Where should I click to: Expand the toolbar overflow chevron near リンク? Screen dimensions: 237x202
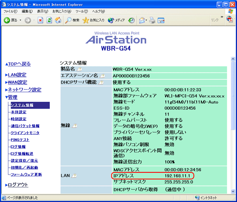click(222, 17)
